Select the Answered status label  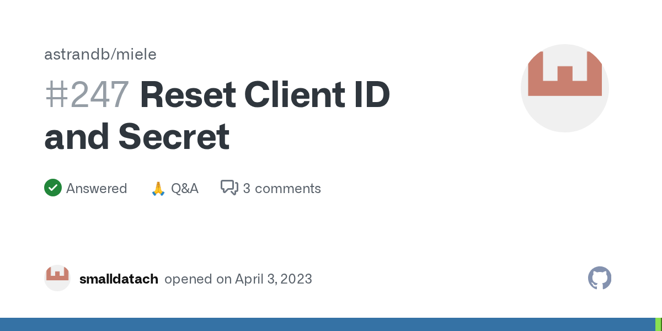coord(97,189)
